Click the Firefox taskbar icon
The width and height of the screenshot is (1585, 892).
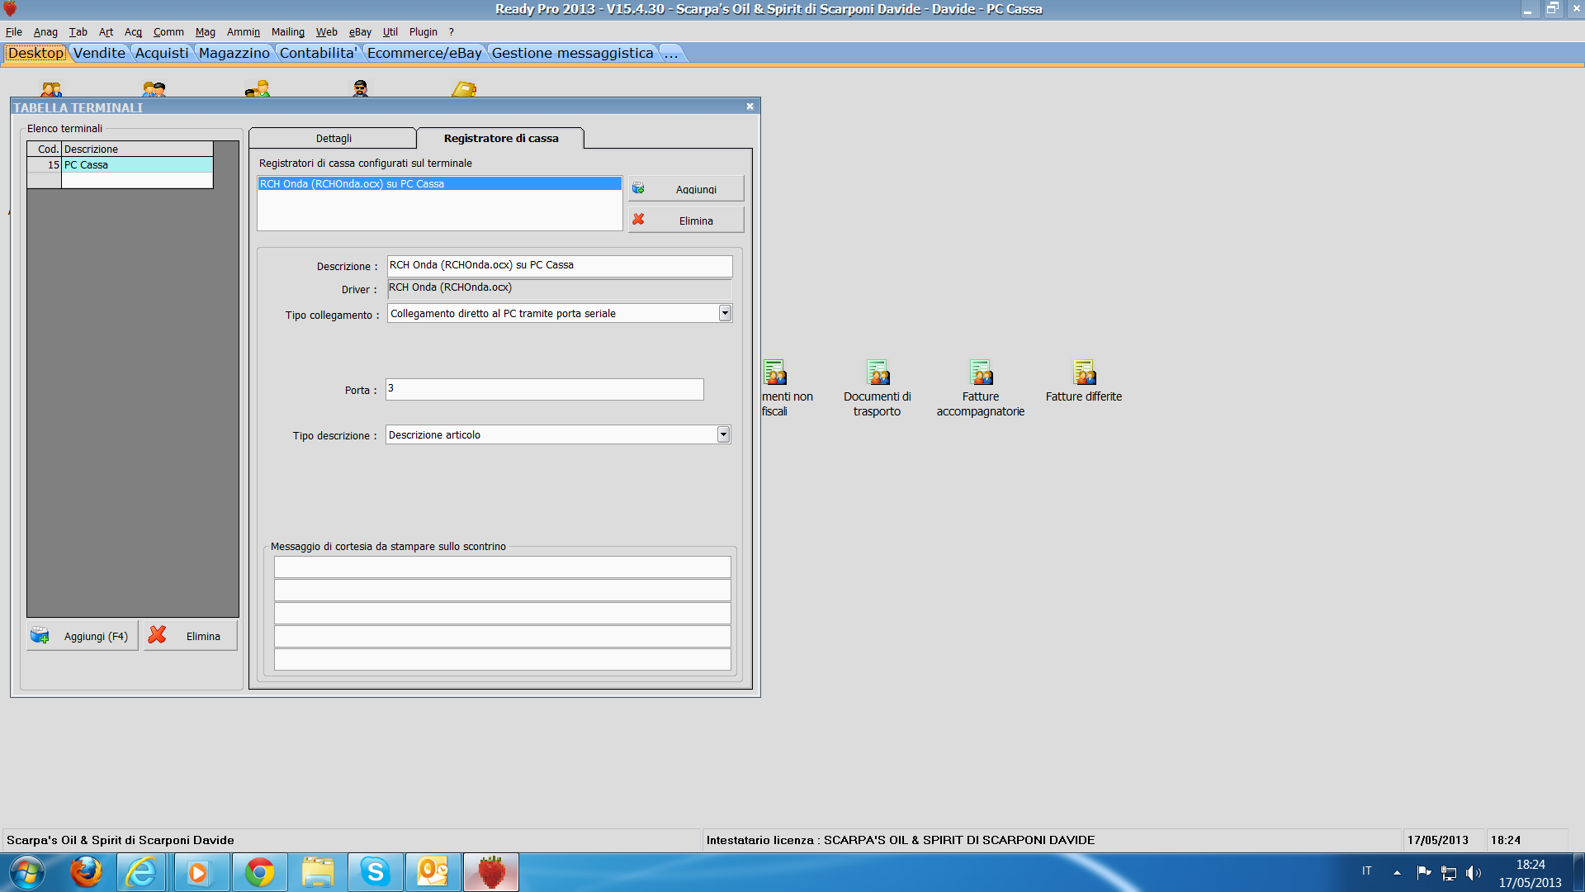[86, 872]
